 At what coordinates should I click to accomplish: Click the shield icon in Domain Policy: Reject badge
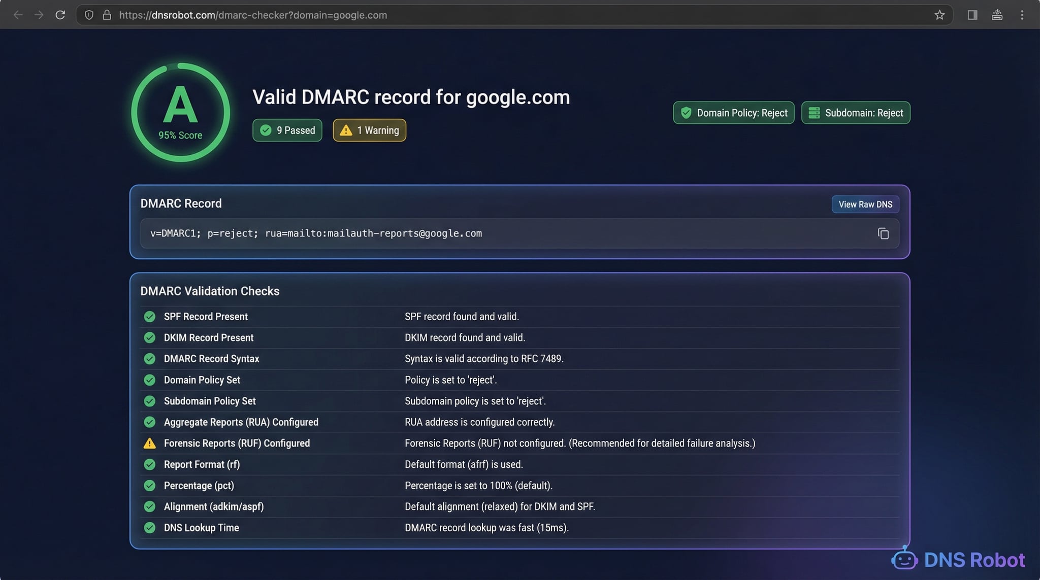click(x=687, y=113)
